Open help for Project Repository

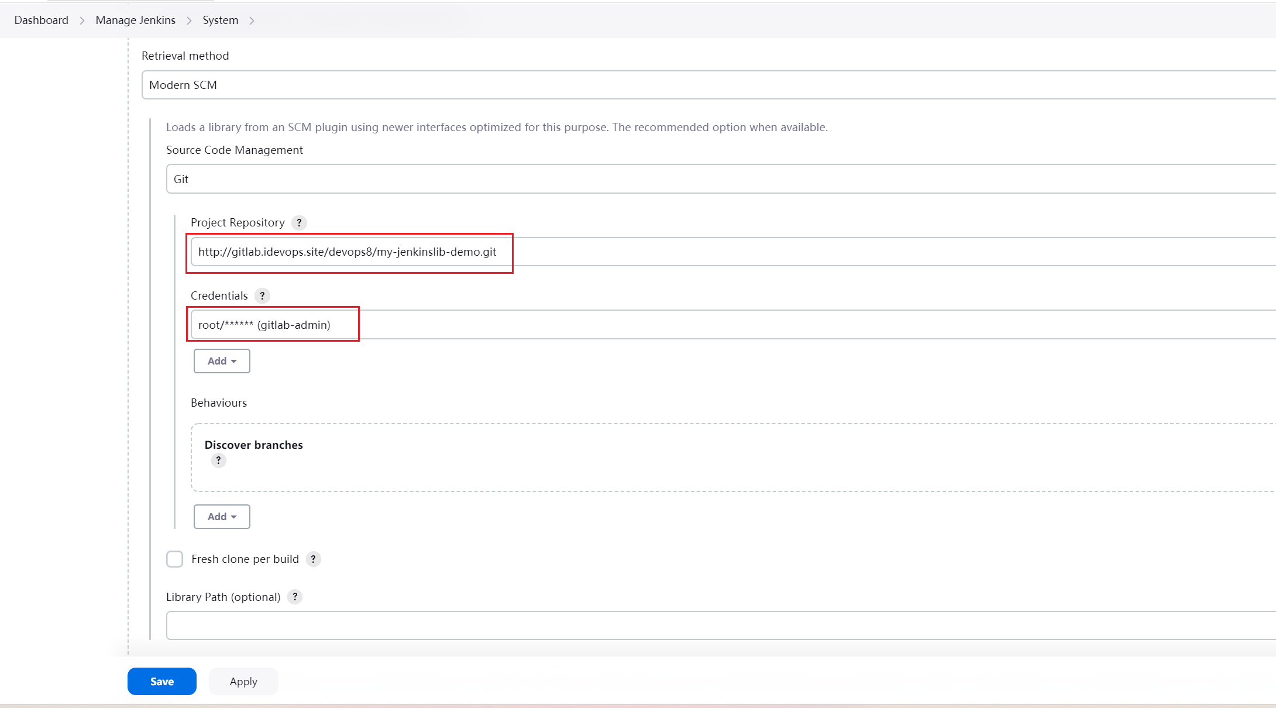(299, 223)
